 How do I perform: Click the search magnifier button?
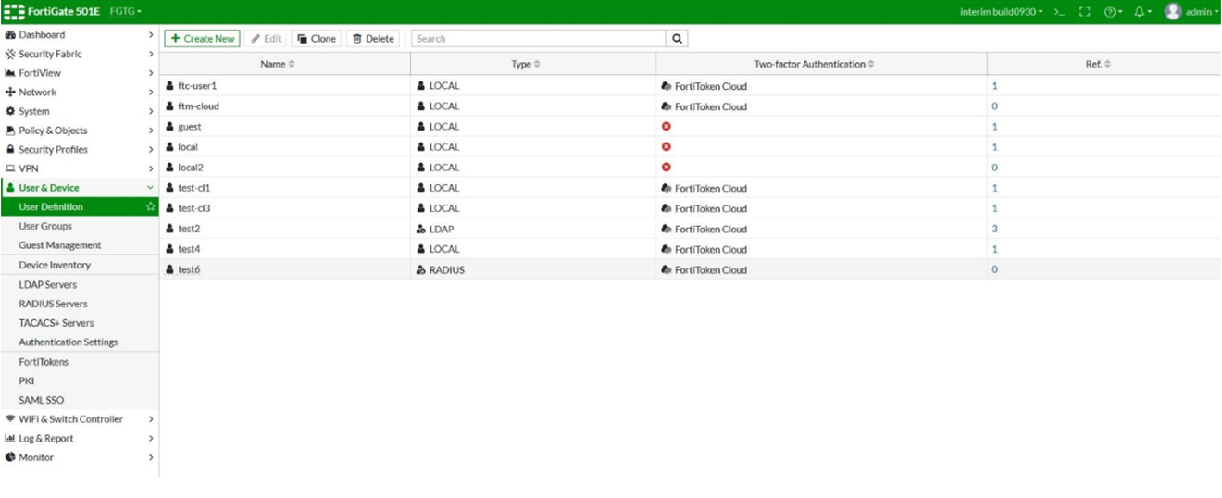pyautogui.click(x=677, y=39)
